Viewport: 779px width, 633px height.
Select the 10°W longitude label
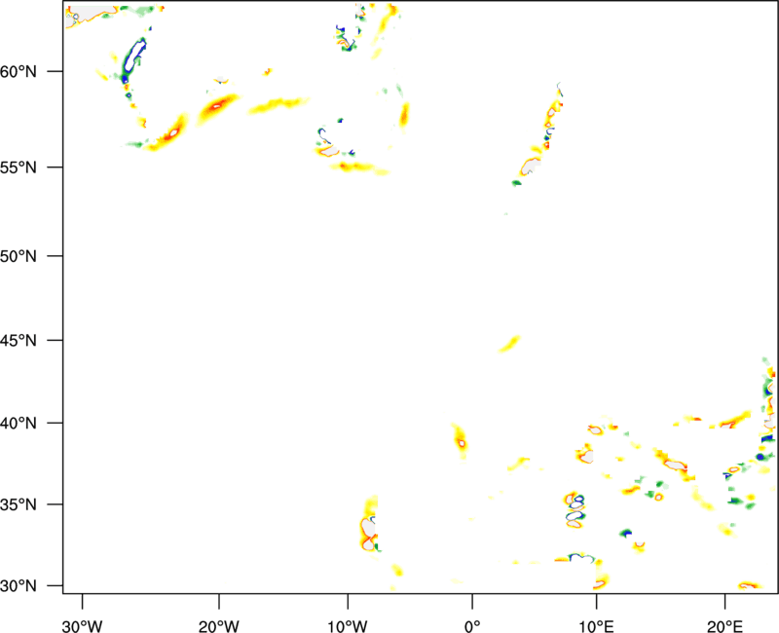coord(348,626)
